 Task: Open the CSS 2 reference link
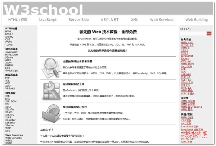pyautogui.click(x=184, y=51)
